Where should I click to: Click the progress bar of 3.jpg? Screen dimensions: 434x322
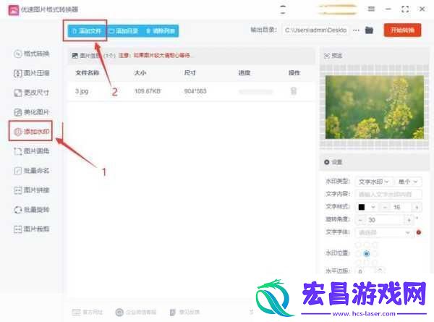(256, 91)
